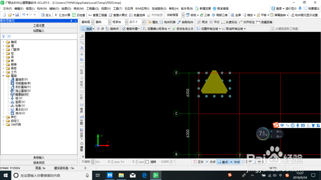Screen dimensions: 321x180
Task: Open the 当前楼层 dropdown
Action: [x=183, y=15]
